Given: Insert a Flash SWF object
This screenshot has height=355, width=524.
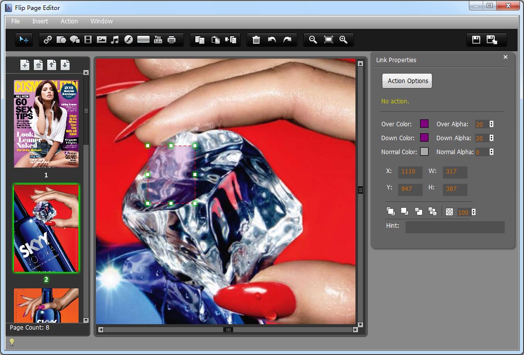Looking at the screenshot, I should tap(128, 40).
